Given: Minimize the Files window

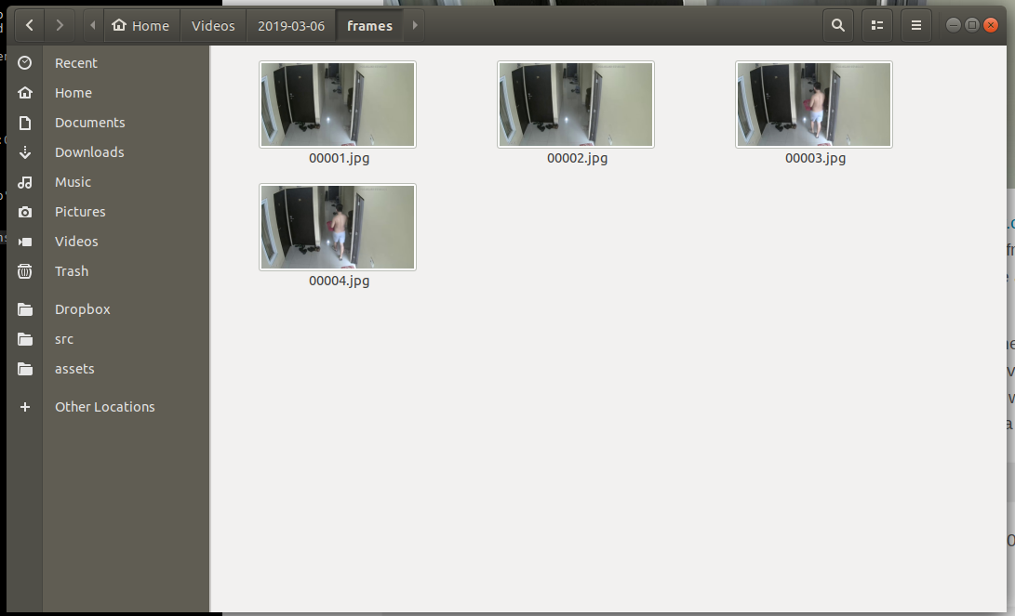Looking at the screenshot, I should click(954, 25).
